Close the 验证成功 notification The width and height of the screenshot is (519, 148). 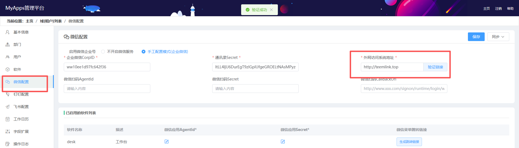(x=271, y=10)
